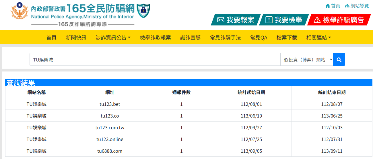Open the 常見QA page

[259, 37]
